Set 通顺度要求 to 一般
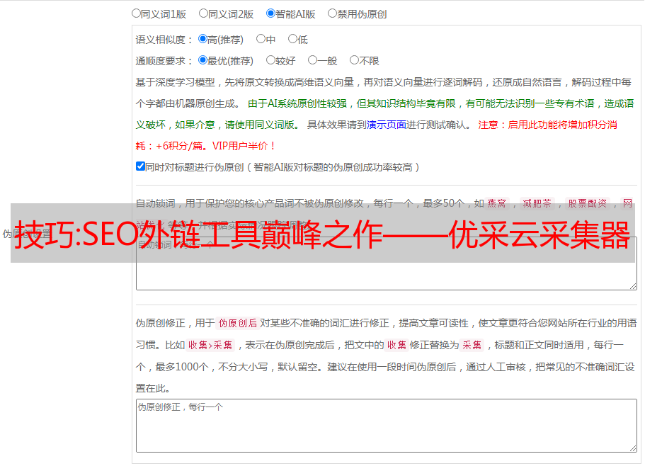The image size is (645, 466). coord(313,60)
